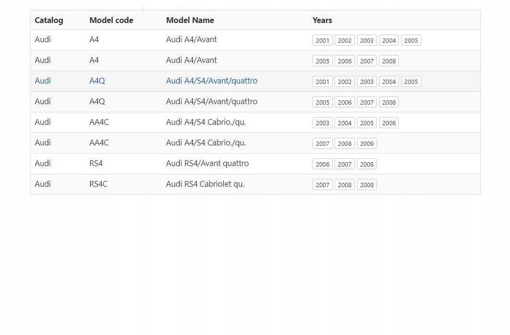Pick year 2006 in the Audi A4/Avant row
This screenshot has height=335, width=510.
point(345,61)
